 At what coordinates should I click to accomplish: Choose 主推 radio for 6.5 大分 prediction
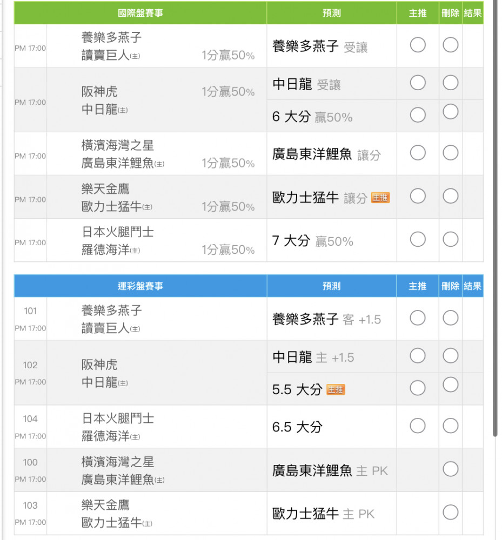point(418,426)
